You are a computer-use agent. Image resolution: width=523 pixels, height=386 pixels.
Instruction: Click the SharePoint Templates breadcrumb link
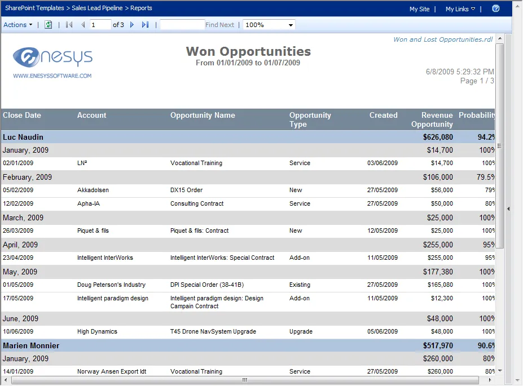[x=34, y=8]
